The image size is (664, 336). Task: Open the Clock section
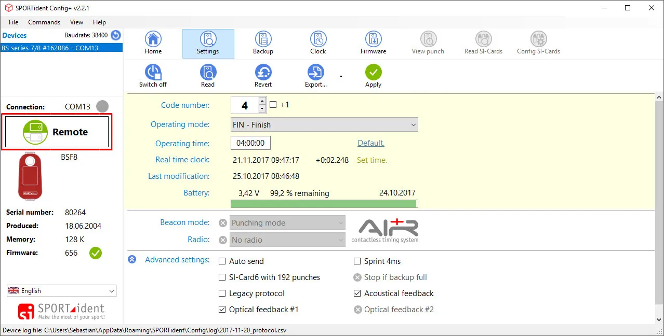(318, 44)
